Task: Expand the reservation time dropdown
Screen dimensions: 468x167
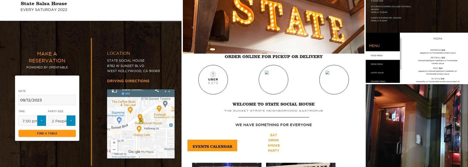Action: pyautogui.click(x=41, y=121)
